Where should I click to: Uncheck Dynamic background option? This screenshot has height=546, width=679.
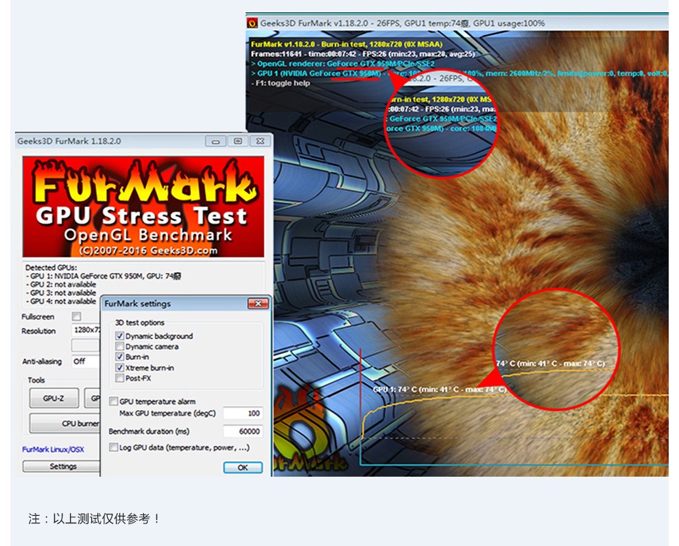coord(120,336)
